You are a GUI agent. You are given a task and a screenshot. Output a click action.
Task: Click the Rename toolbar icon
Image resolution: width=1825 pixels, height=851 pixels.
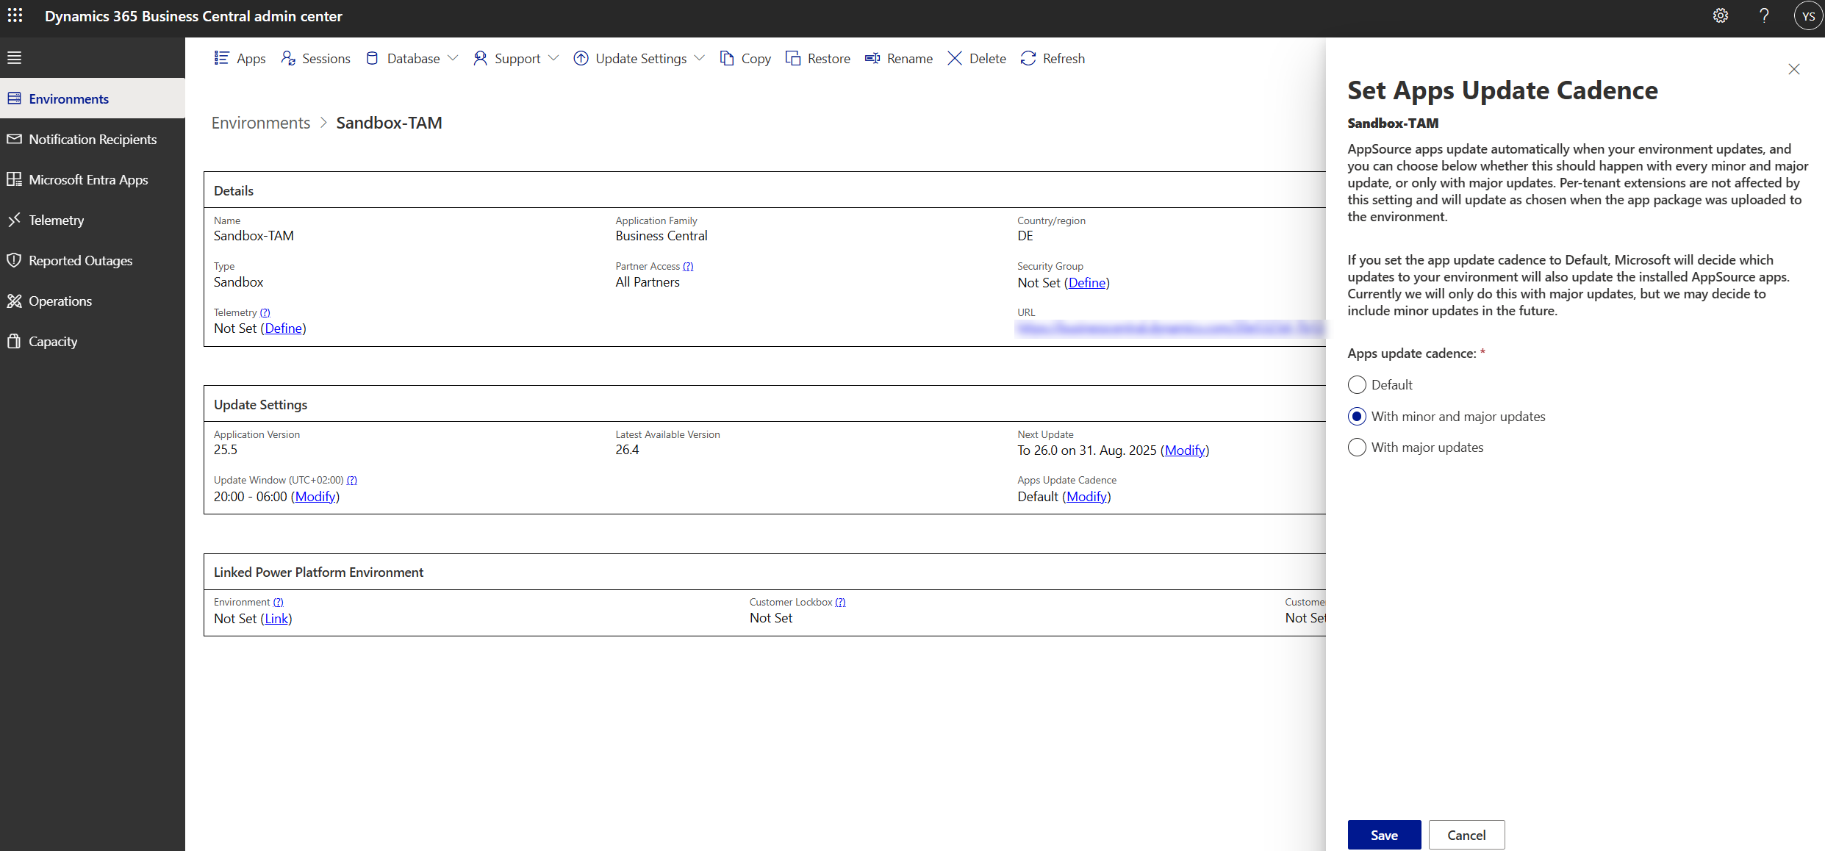point(872,59)
